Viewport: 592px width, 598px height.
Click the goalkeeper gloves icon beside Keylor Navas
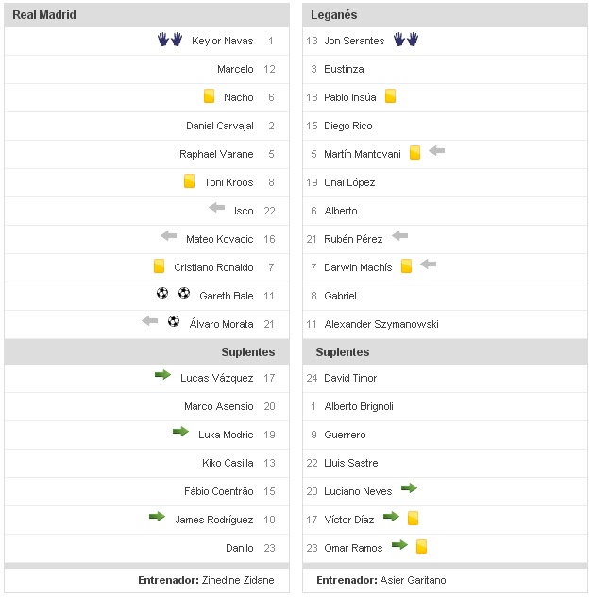(x=169, y=40)
